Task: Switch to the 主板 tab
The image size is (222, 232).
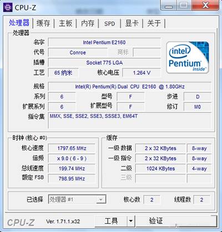Action: click(65, 23)
